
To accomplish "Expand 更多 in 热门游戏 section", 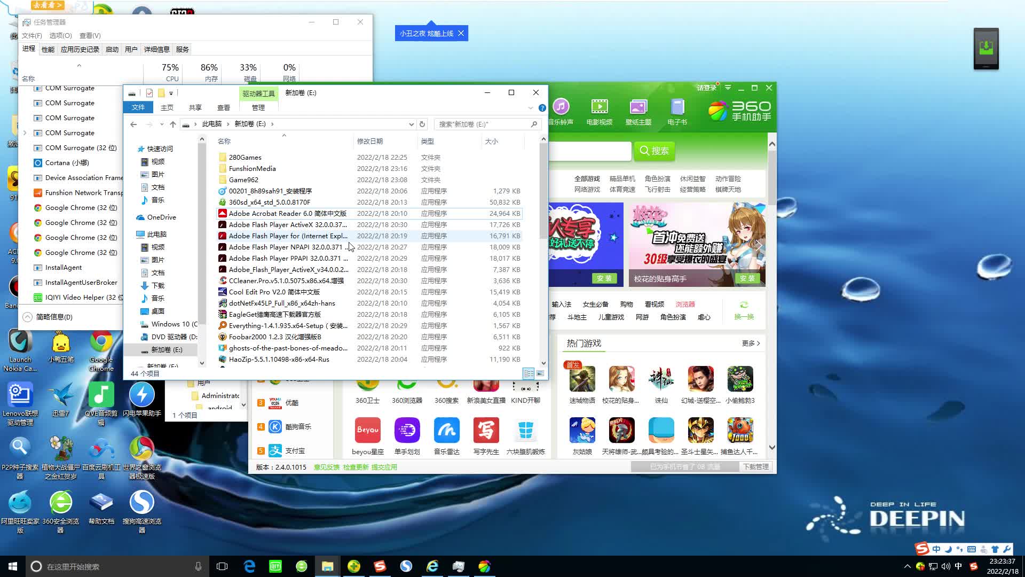I will (751, 343).
